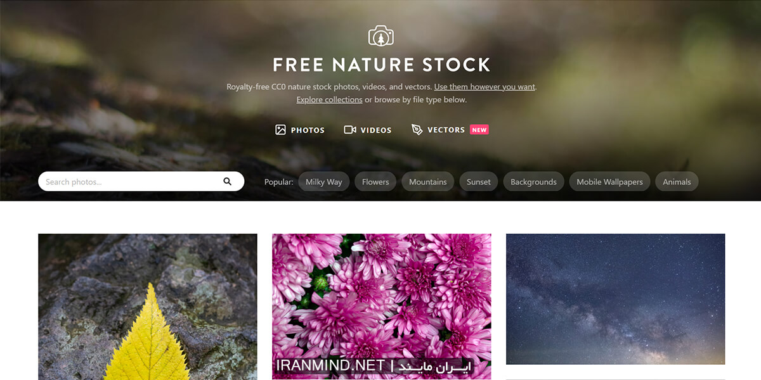Image resolution: width=761 pixels, height=380 pixels.
Task: Open the PHOTOS tab
Action: point(300,130)
